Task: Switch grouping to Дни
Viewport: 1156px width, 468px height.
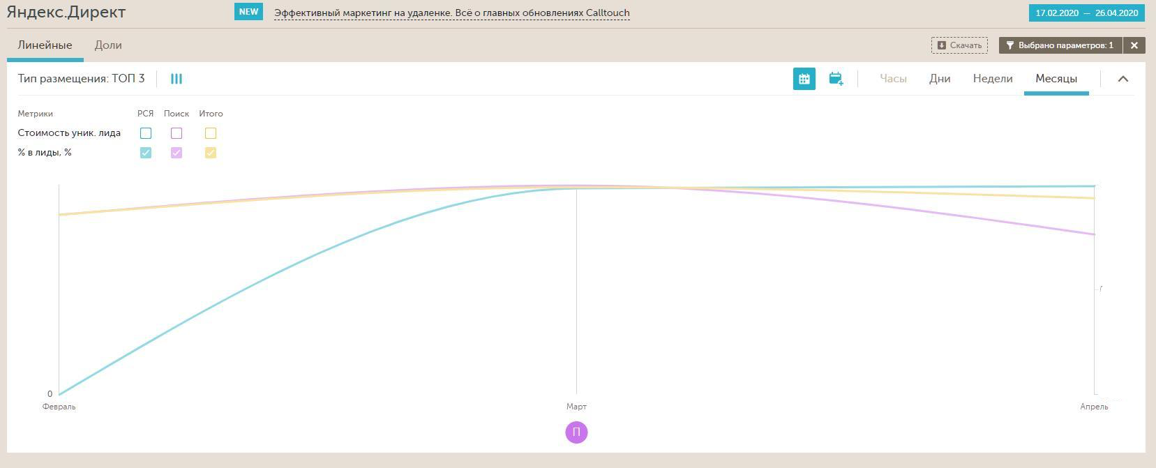Action: coord(940,79)
